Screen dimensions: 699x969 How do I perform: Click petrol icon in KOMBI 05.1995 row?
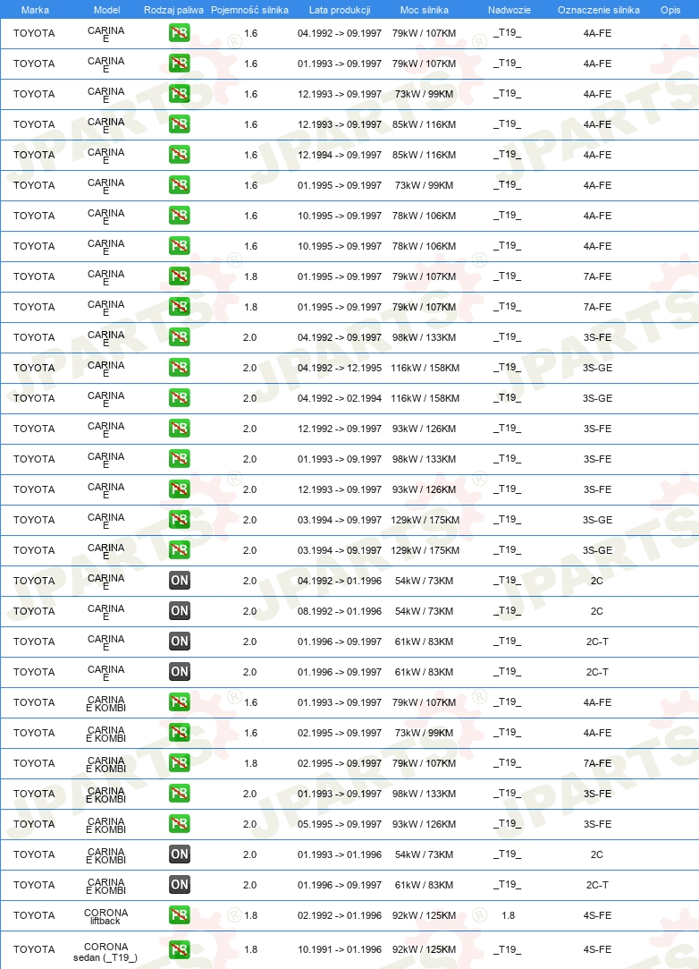click(x=179, y=824)
